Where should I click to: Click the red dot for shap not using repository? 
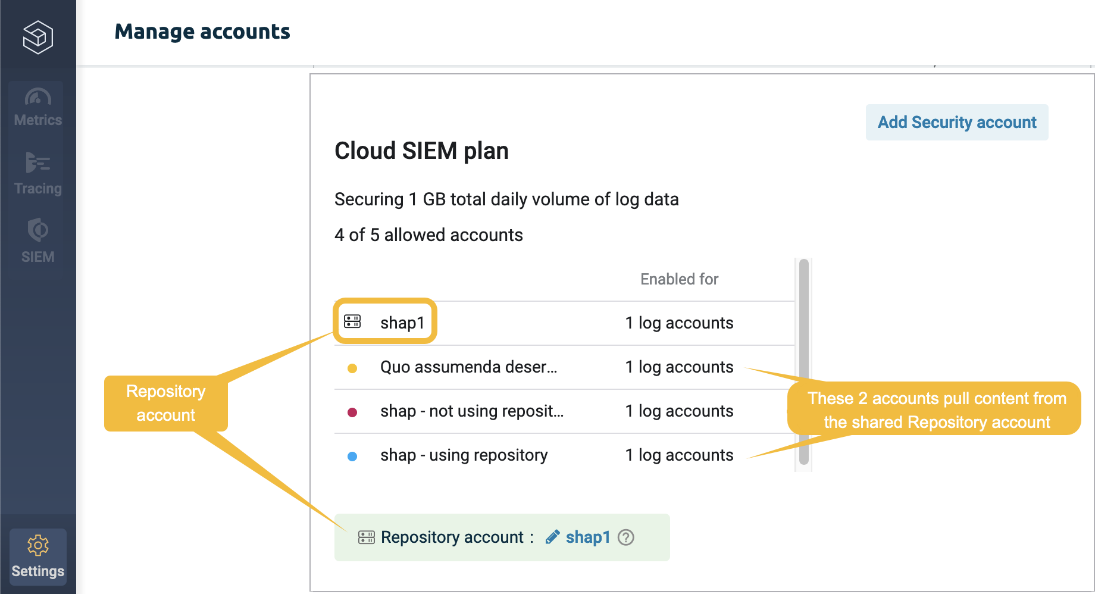coord(352,412)
